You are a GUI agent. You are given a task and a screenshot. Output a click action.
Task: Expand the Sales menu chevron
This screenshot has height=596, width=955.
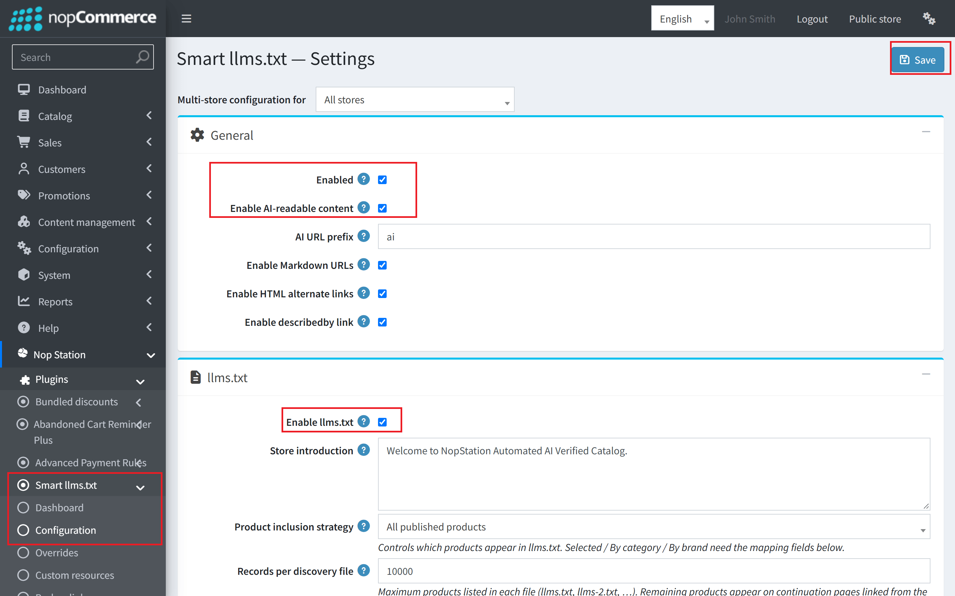149,142
